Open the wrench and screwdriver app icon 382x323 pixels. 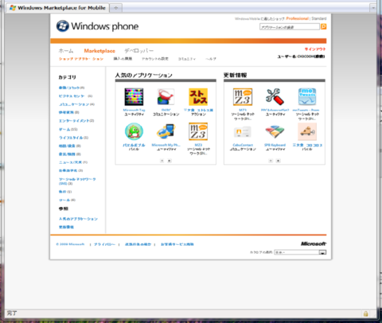(x=275, y=97)
